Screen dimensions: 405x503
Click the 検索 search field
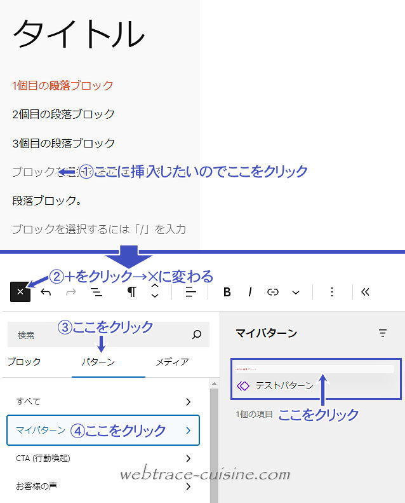(x=108, y=334)
